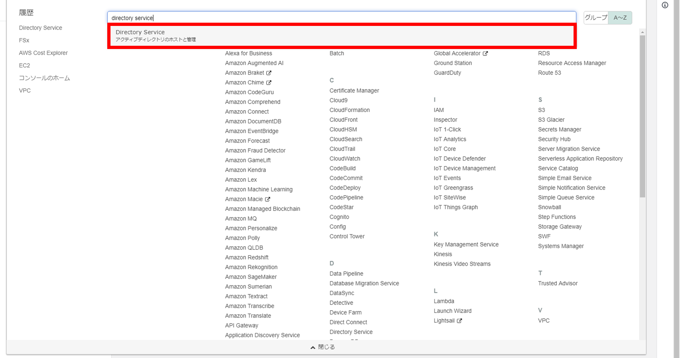This screenshot has width=680, height=358.
Task: Open Amazon SageMaker
Action: pyautogui.click(x=251, y=277)
